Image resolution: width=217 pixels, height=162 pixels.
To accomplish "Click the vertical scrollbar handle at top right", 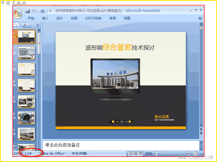I will pyautogui.click(x=201, y=28).
